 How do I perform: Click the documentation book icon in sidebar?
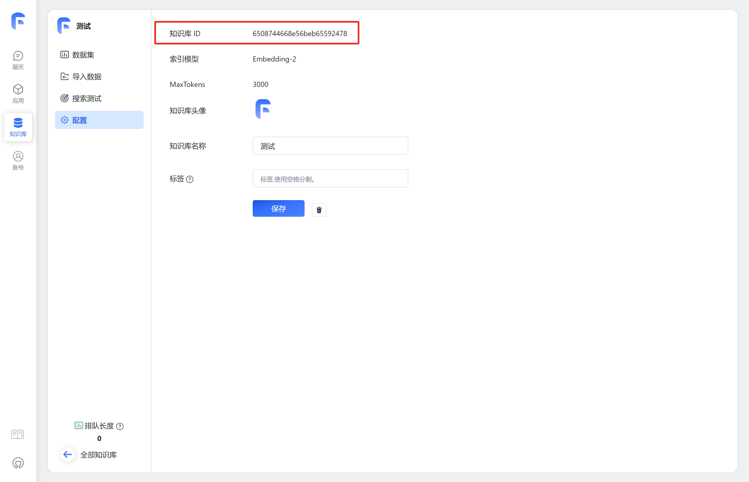pos(18,434)
